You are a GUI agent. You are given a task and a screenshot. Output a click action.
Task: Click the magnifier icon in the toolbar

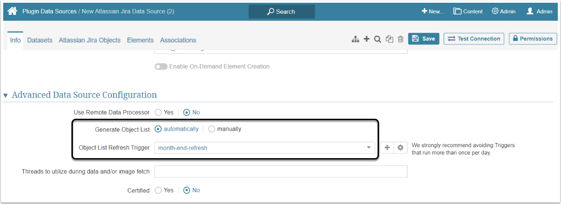(377, 39)
